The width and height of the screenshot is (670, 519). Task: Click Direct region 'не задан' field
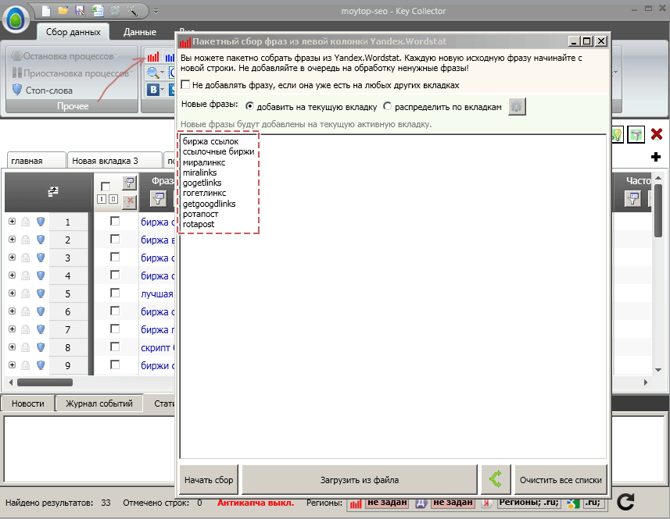pos(453,503)
